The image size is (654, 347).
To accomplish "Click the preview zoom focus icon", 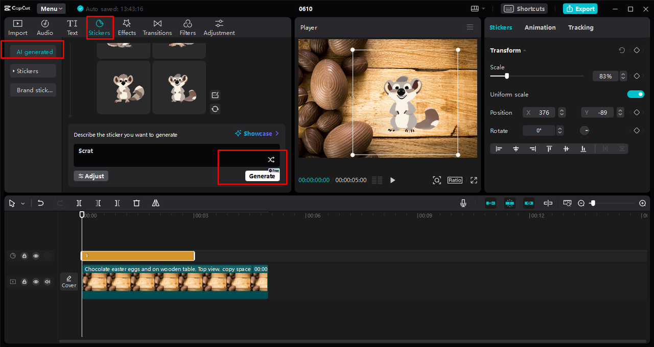I will point(437,180).
